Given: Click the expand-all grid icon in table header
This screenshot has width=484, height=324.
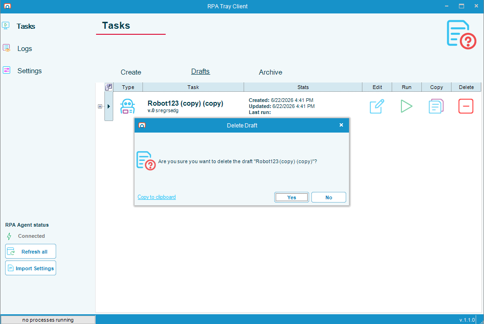Looking at the screenshot, I should [109, 87].
